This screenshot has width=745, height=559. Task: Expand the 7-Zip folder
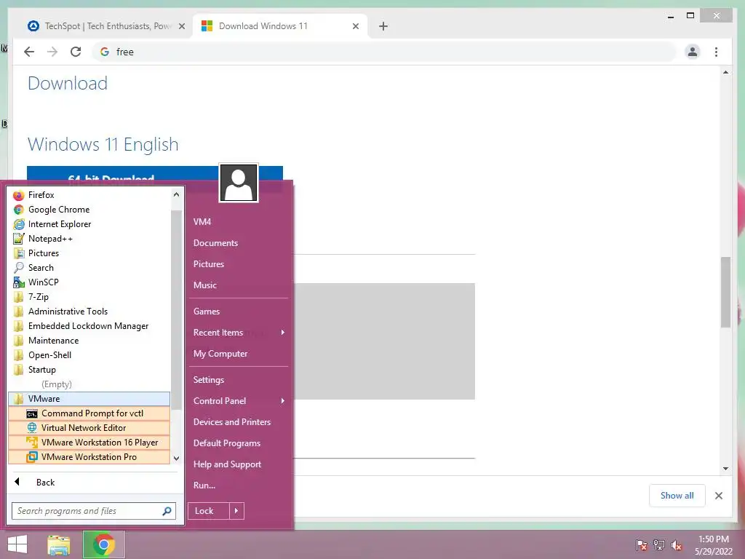click(x=89, y=297)
